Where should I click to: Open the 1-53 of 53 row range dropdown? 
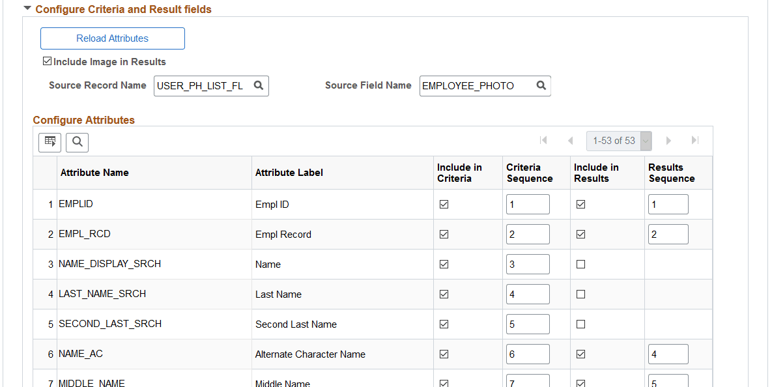[x=645, y=140]
